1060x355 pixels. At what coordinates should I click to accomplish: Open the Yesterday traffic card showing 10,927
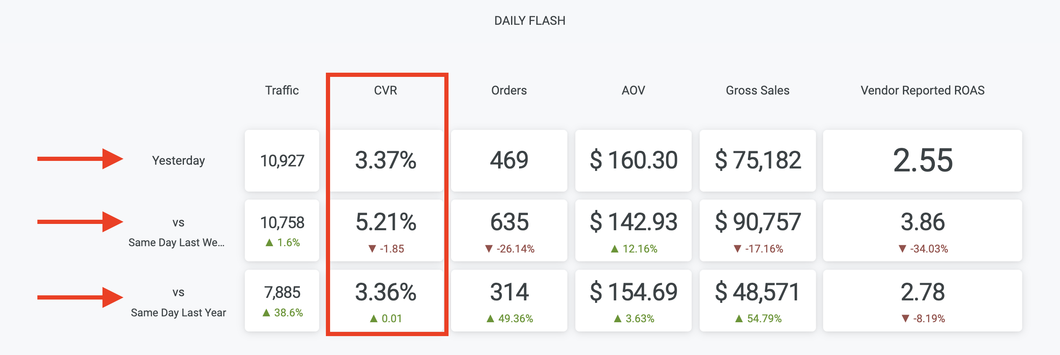282,160
